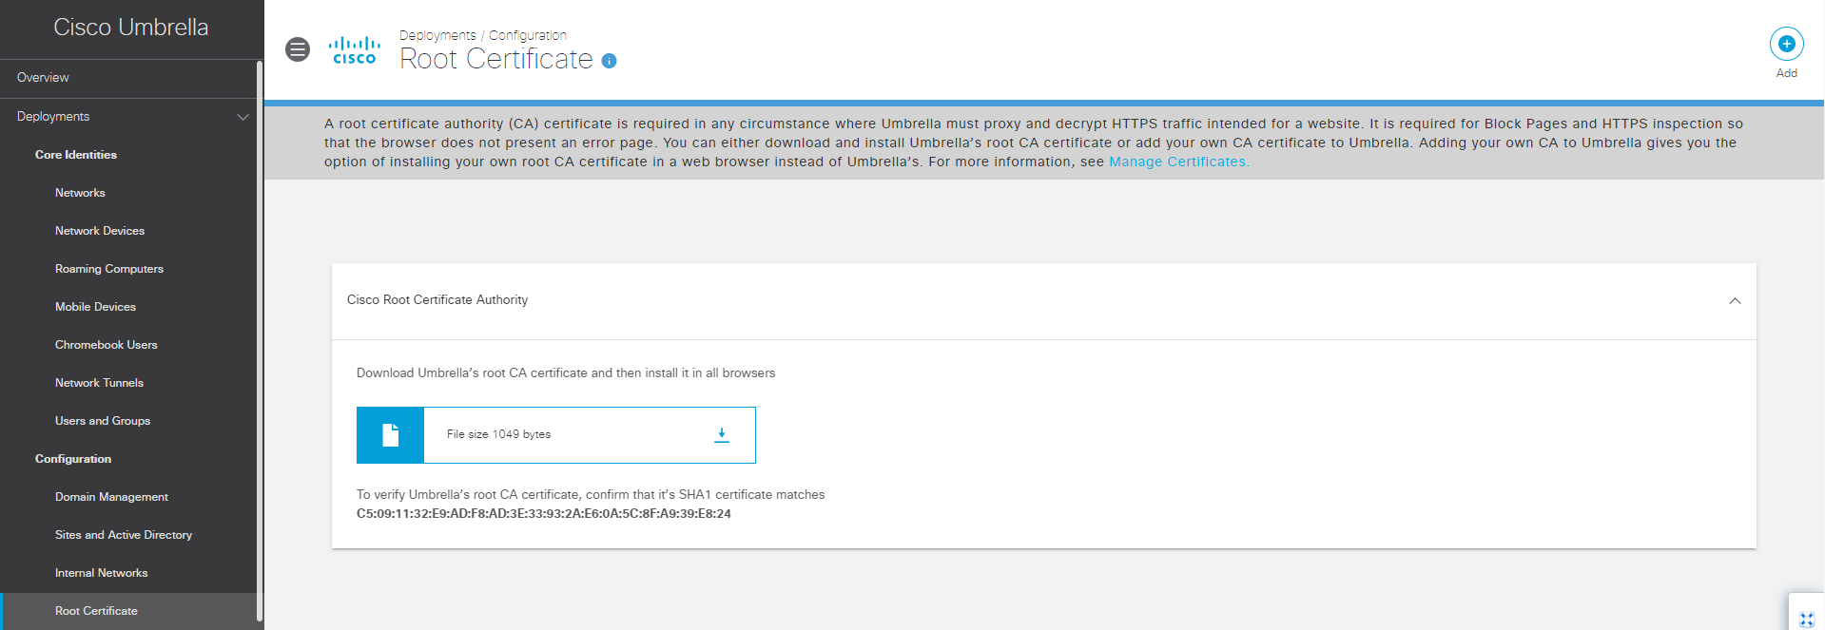This screenshot has height=630, width=1825.
Task: Click the Core Identities heading
Action: (76, 155)
